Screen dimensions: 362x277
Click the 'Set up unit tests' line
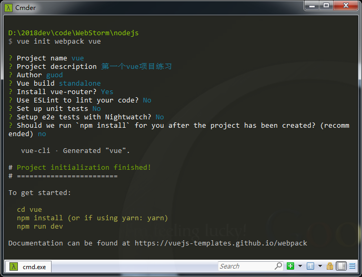(55, 109)
